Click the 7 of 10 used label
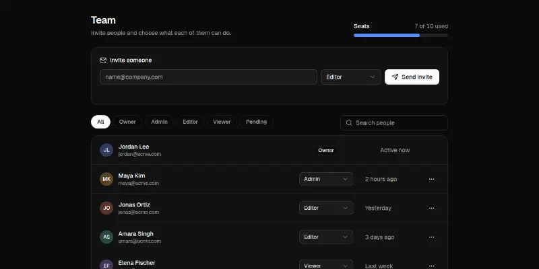539x269 pixels. tap(431, 26)
